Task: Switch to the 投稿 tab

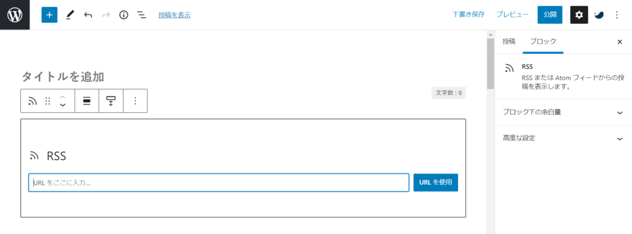Action: (x=509, y=41)
